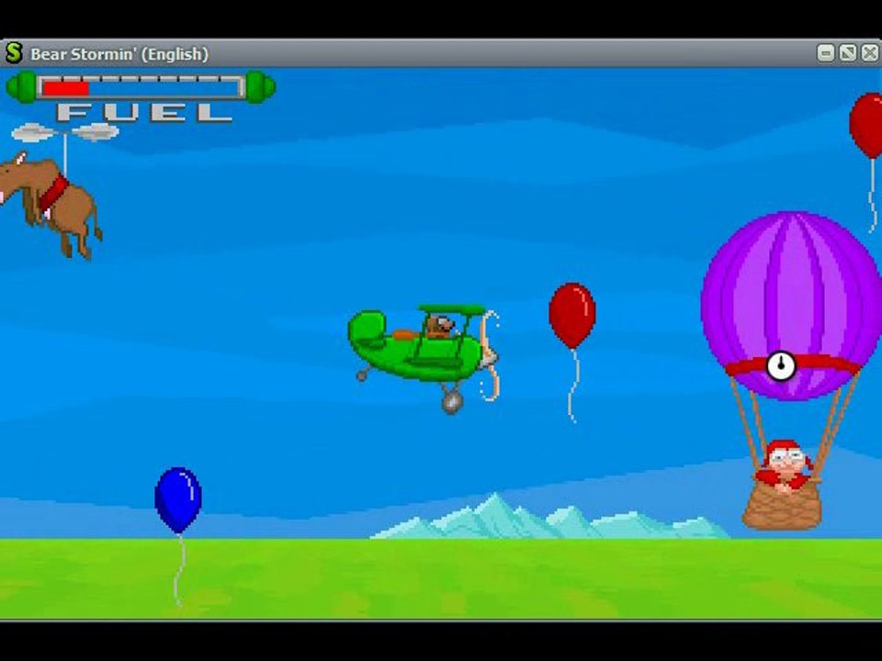Click the bear pilot in the cockpit
This screenshot has width=882, height=661.
[x=440, y=327]
